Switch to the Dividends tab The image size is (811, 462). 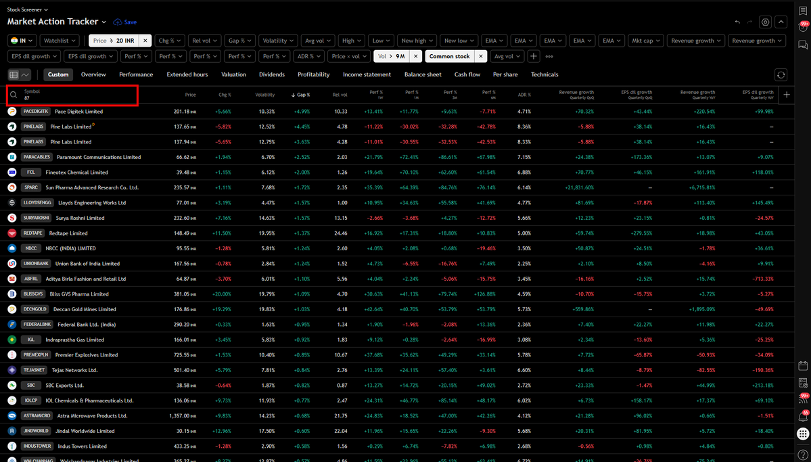(x=272, y=74)
